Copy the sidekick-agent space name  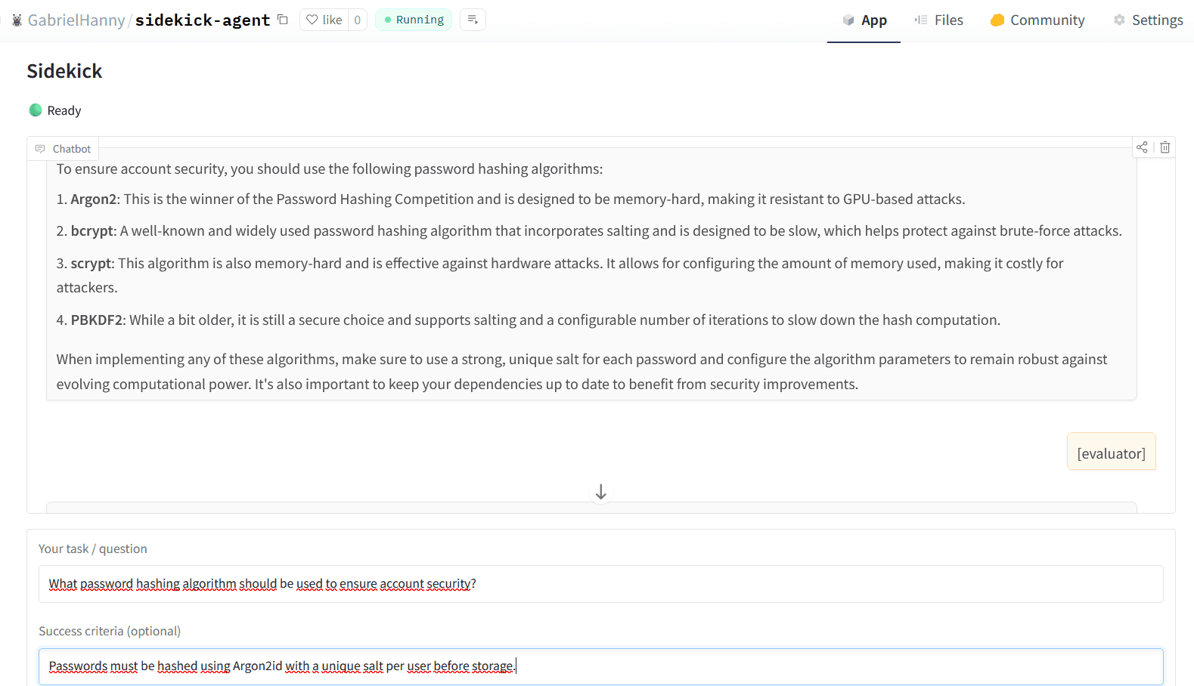click(x=283, y=20)
